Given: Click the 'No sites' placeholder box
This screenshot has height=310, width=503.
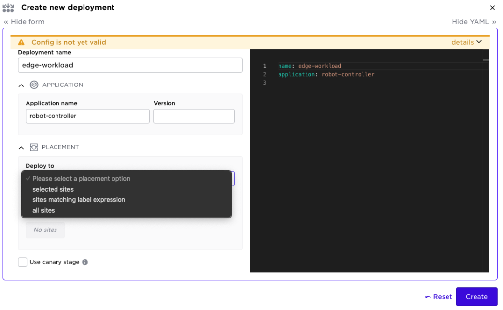Looking at the screenshot, I should point(45,230).
